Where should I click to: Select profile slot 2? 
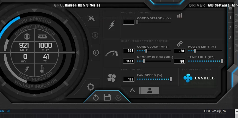click(x=230, y=28)
